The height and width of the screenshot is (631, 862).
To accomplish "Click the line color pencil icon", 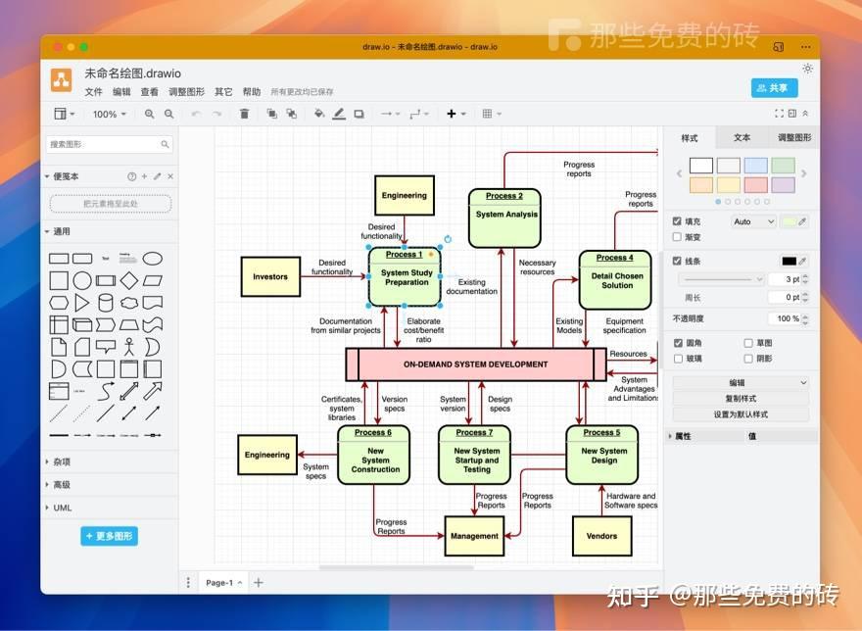I will (x=339, y=114).
